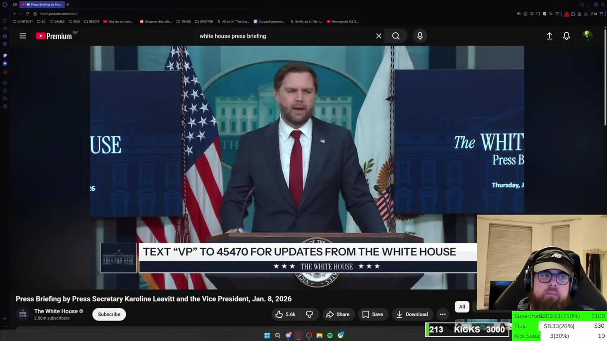Open Twitch in the browser sidebar
The width and height of the screenshot is (607, 341).
tap(5, 55)
